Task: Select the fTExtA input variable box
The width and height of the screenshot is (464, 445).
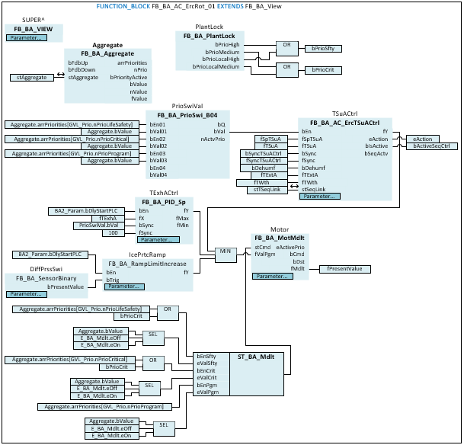Action: click(x=269, y=175)
